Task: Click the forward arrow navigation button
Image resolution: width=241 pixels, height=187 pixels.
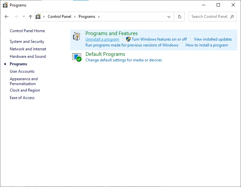Action: point(16,17)
